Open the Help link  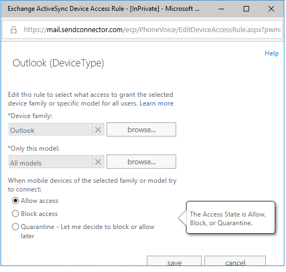[271, 53]
